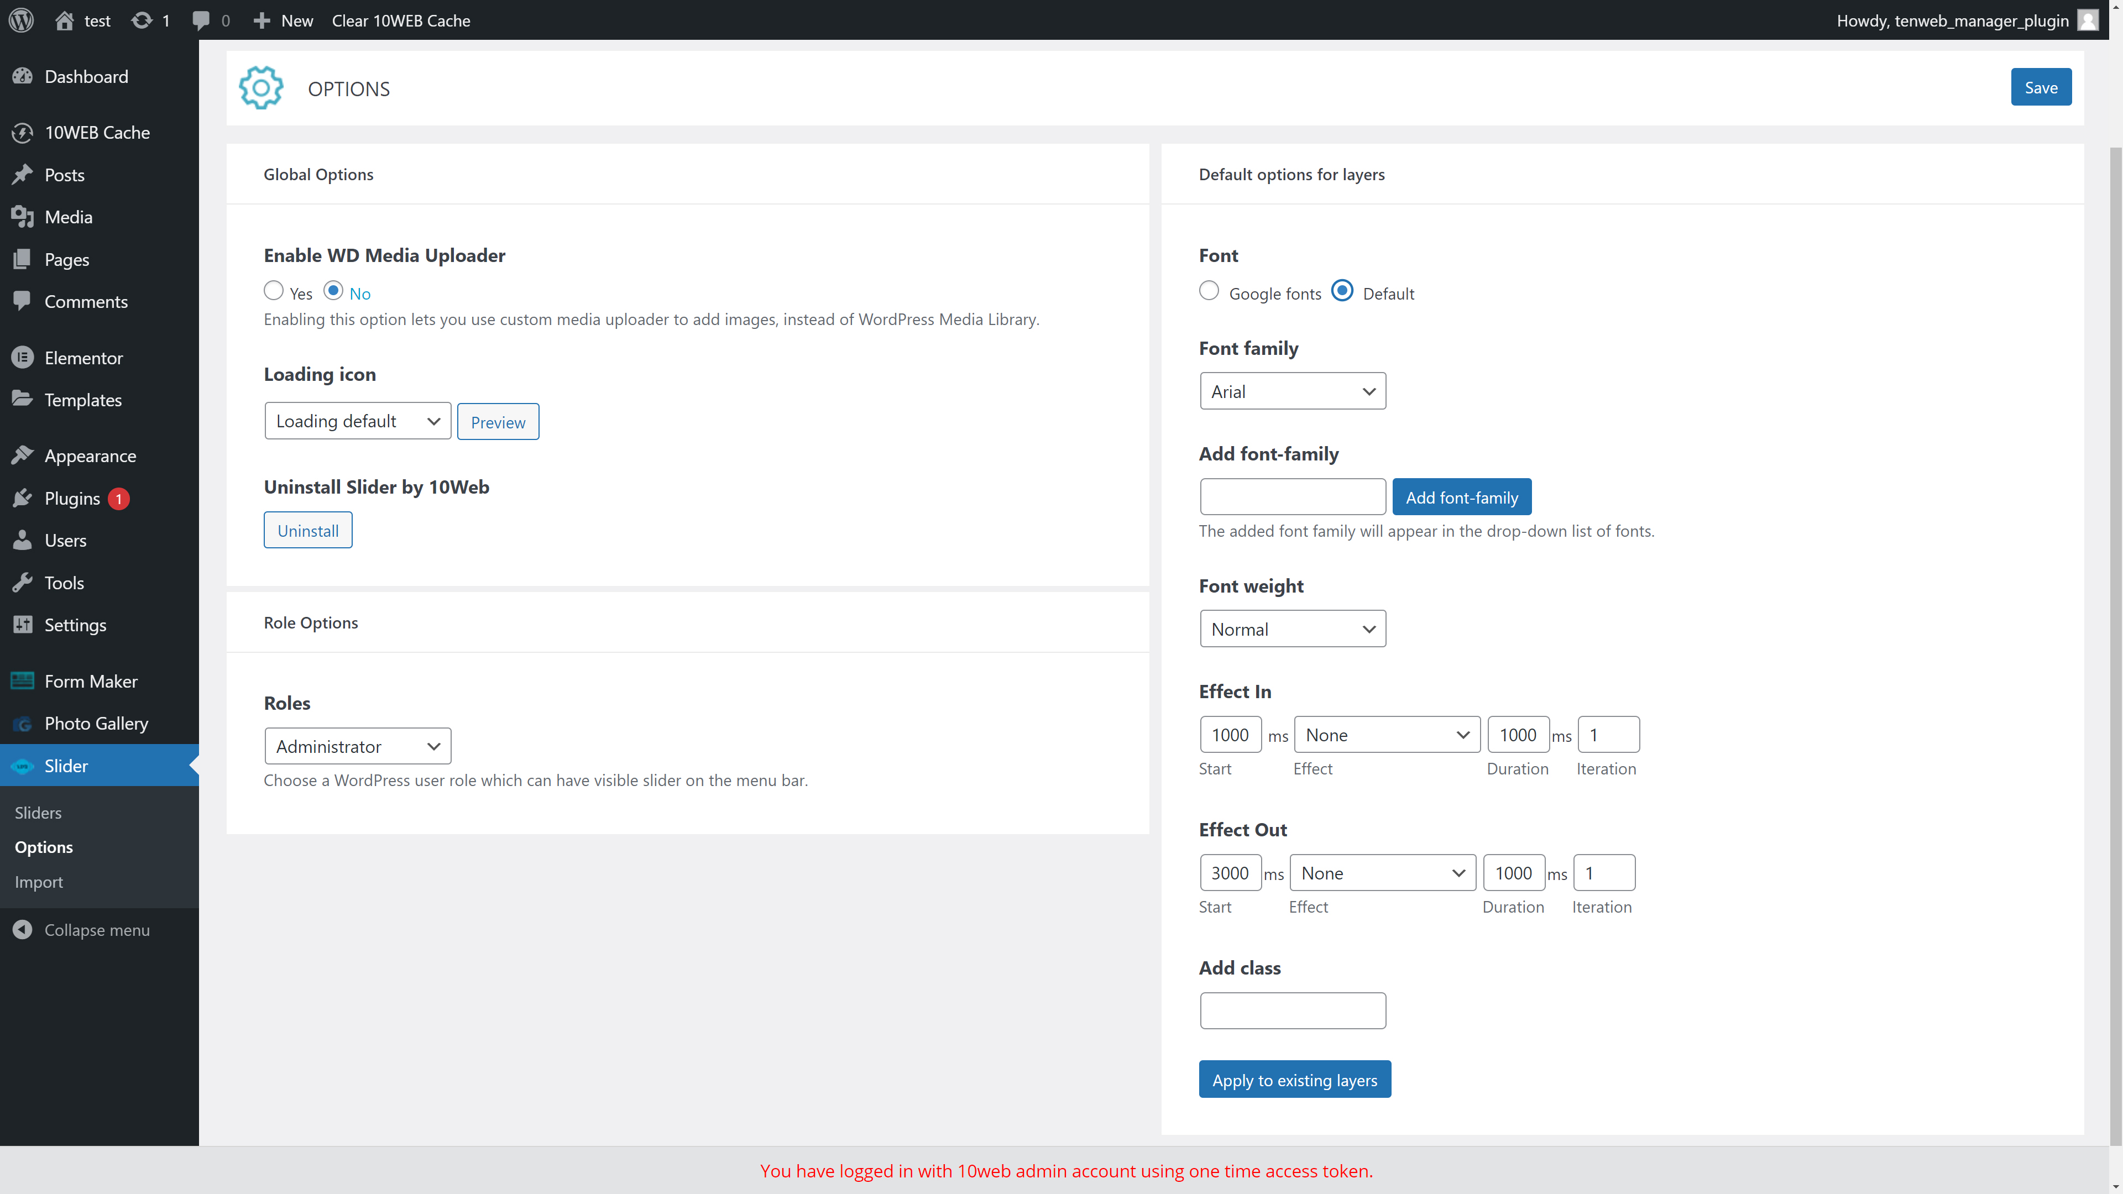Click the Effect Out Iteration field

[1604, 872]
